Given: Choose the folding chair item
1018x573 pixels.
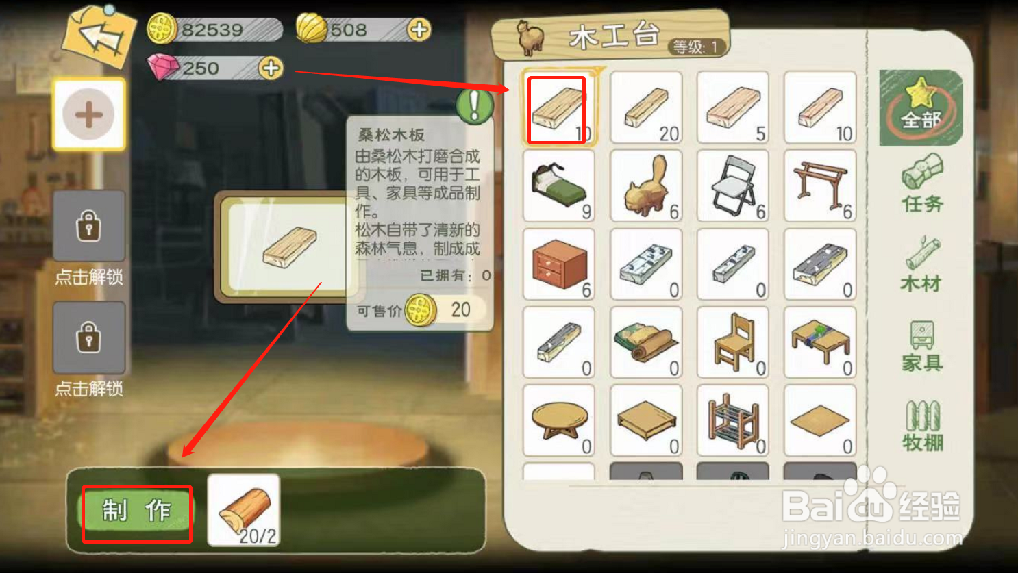Looking at the screenshot, I should pos(733,186).
